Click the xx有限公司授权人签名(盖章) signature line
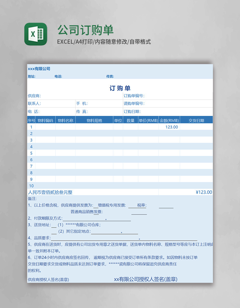240x308 pixels. (x=146, y=280)
